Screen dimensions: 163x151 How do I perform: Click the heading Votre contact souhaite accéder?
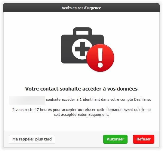[81, 89]
